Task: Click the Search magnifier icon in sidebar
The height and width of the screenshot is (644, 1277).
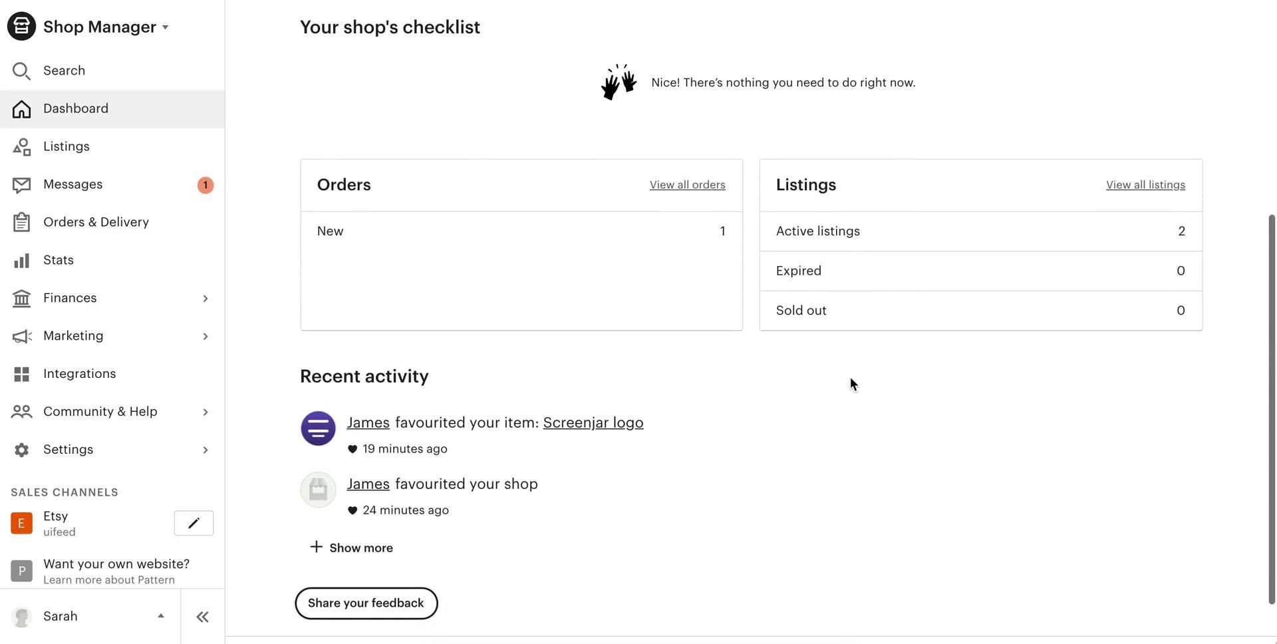Action: (x=21, y=71)
